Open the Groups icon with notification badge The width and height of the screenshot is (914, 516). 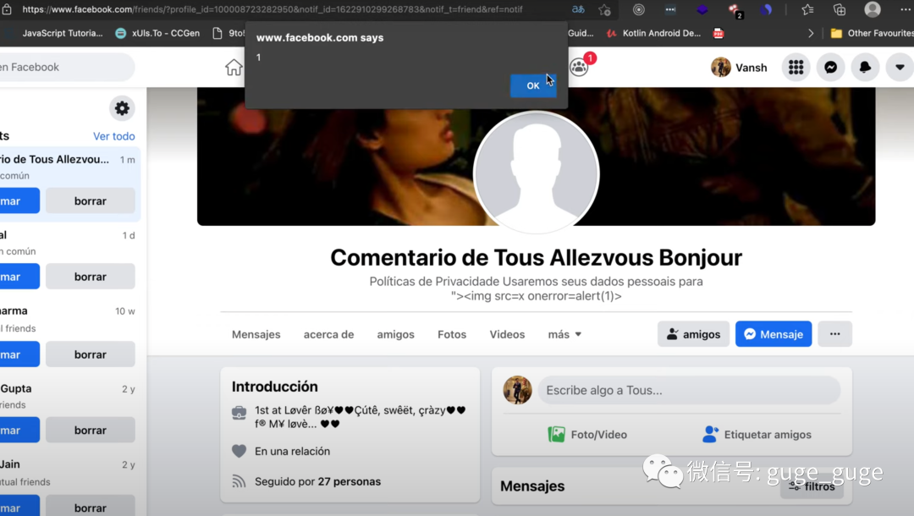pos(580,67)
